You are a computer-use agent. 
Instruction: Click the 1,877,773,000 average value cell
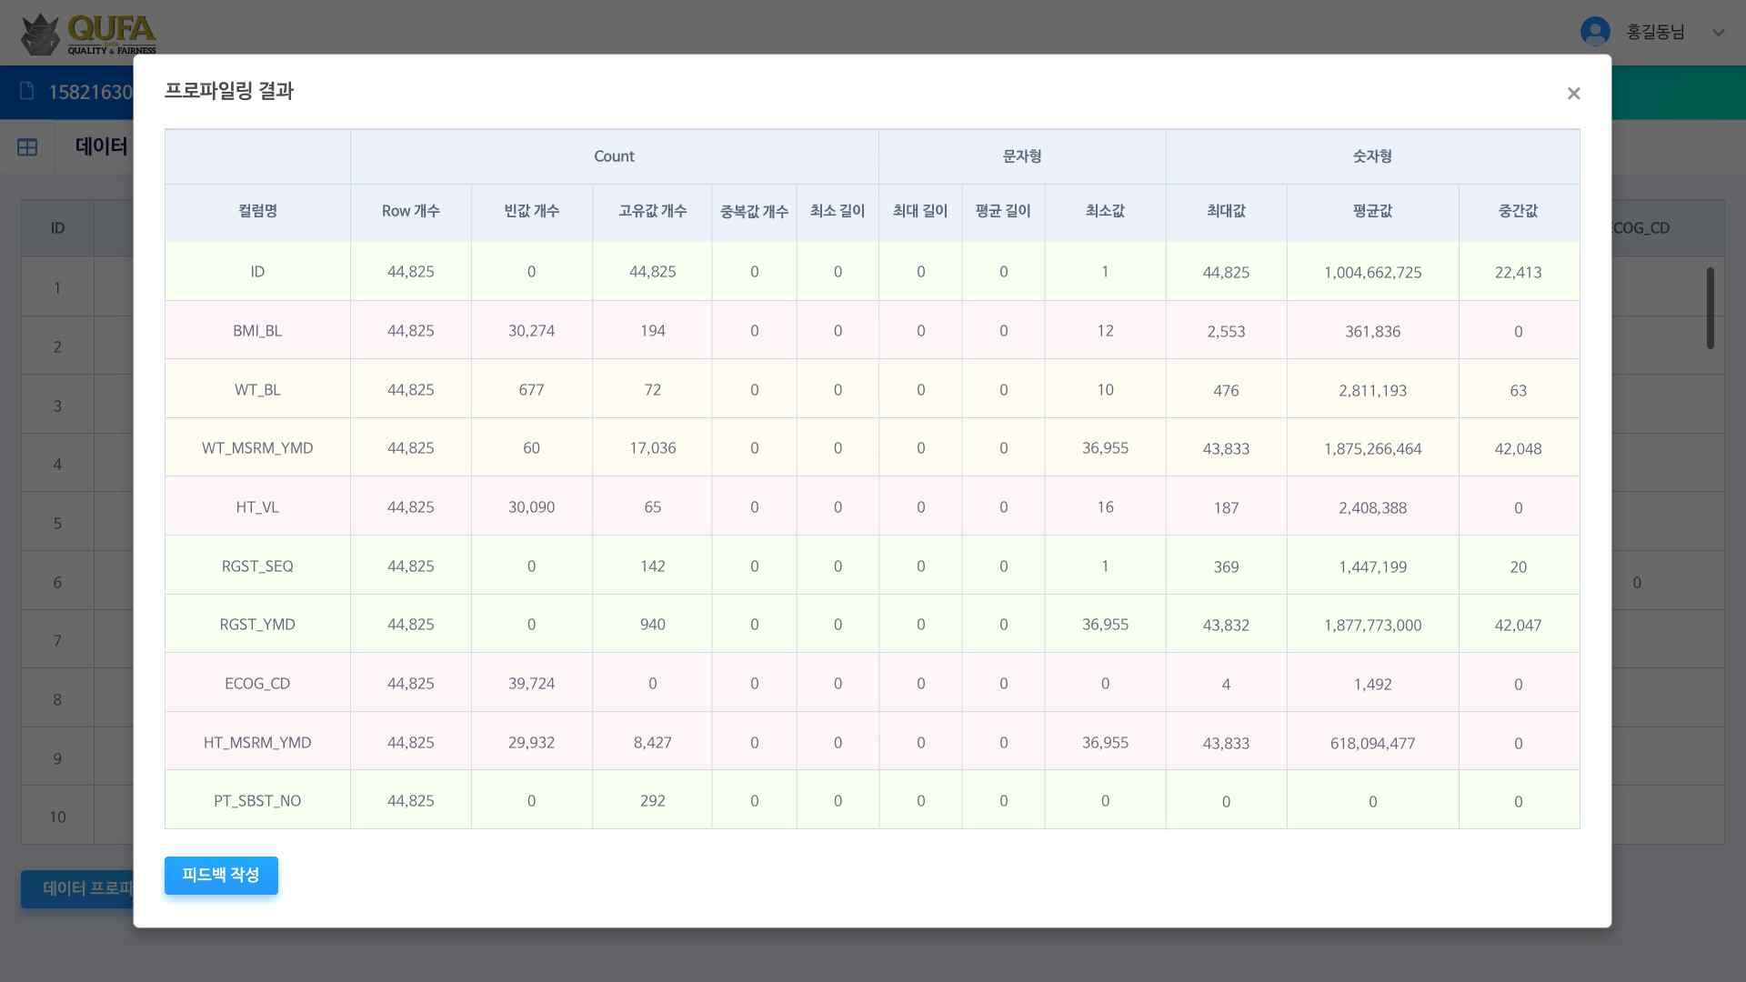tap(1372, 625)
